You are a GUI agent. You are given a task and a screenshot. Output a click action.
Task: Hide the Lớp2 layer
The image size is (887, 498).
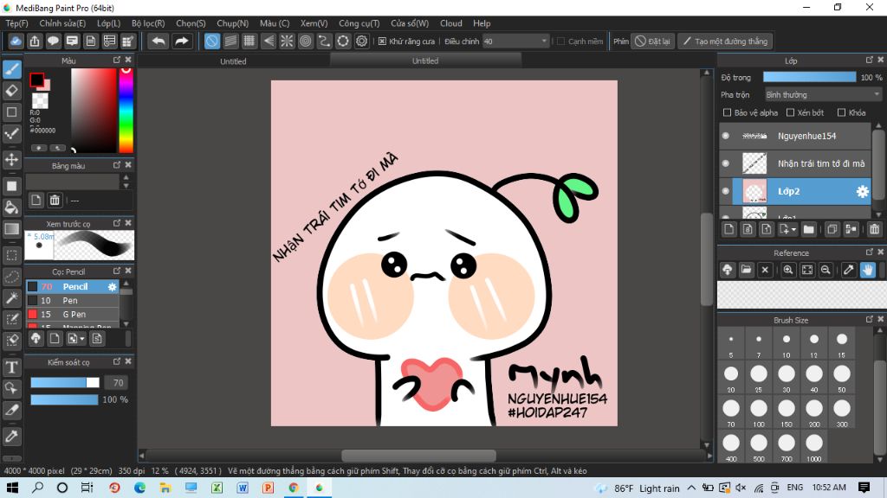726,191
